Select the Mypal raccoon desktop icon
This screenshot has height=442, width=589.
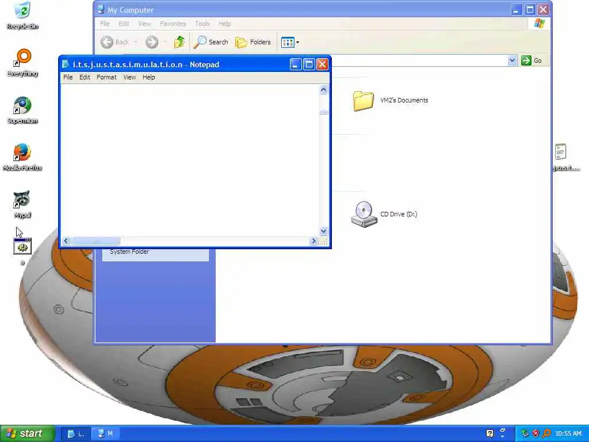tap(22, 204)
